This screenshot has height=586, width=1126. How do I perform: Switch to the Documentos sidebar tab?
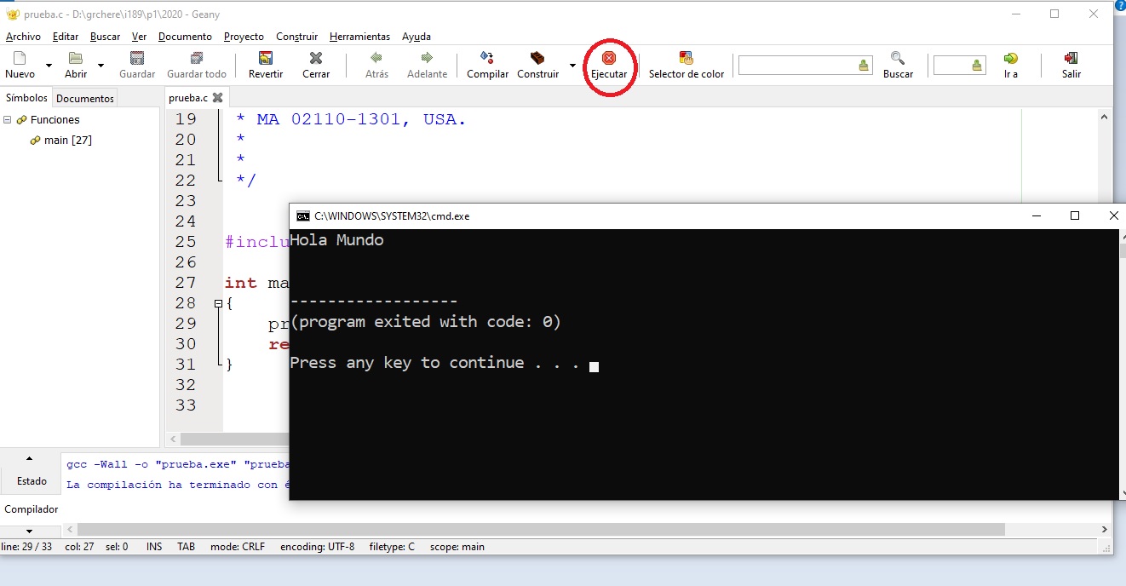(x=85, y=99)
